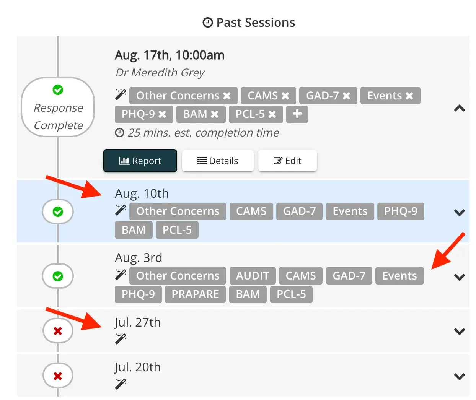Collapse the Aug. 17th session details
The image size is (476, 400).
pos(459,109)
